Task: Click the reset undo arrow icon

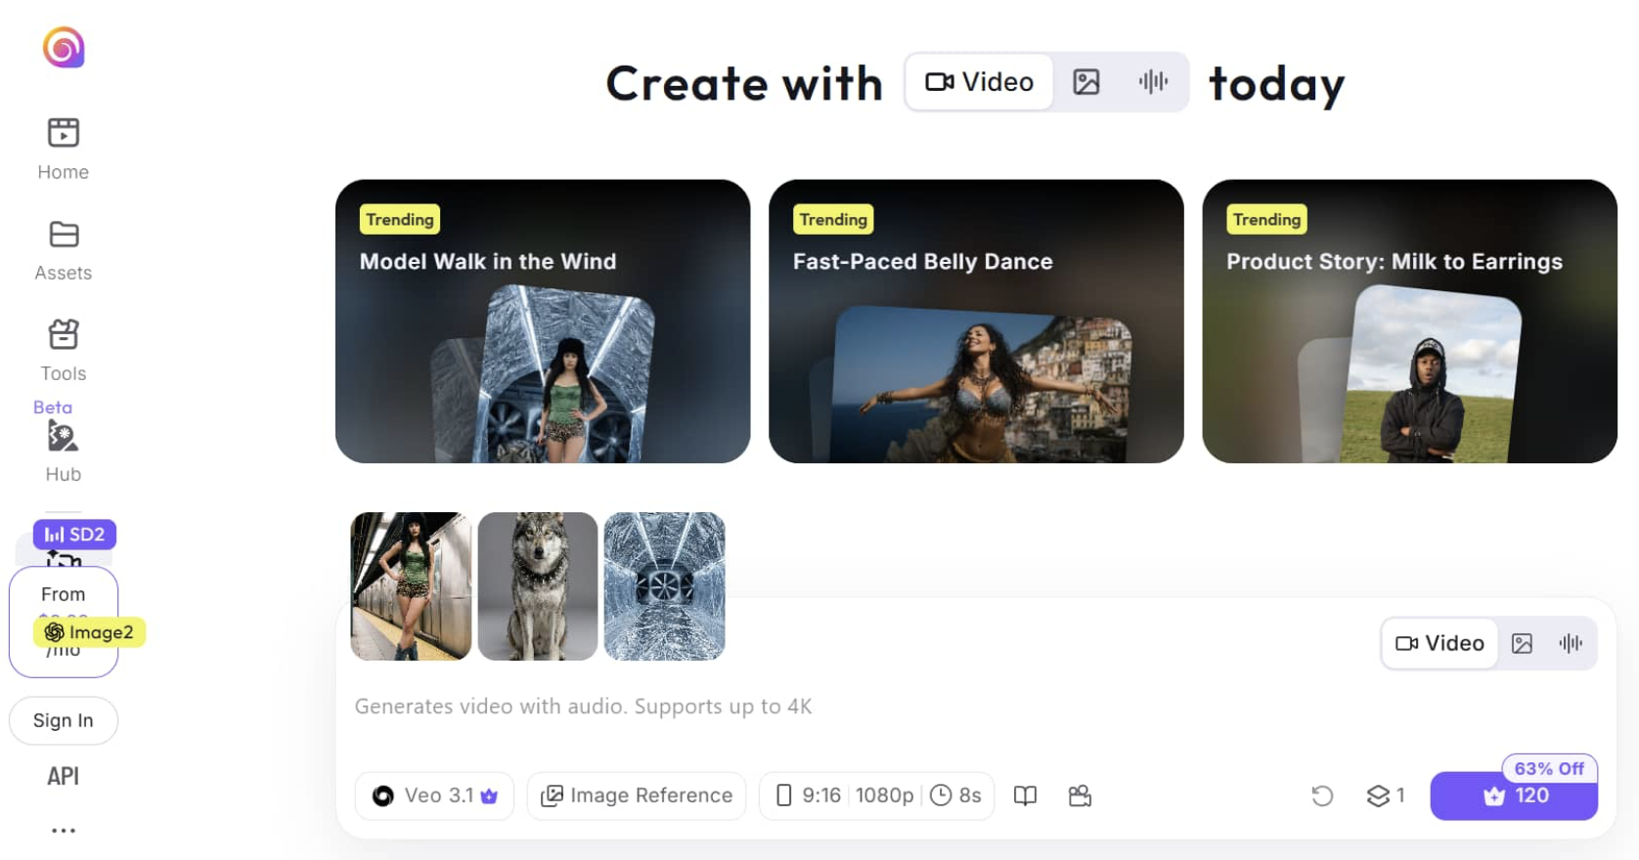Action: (x=1322, y=795)
